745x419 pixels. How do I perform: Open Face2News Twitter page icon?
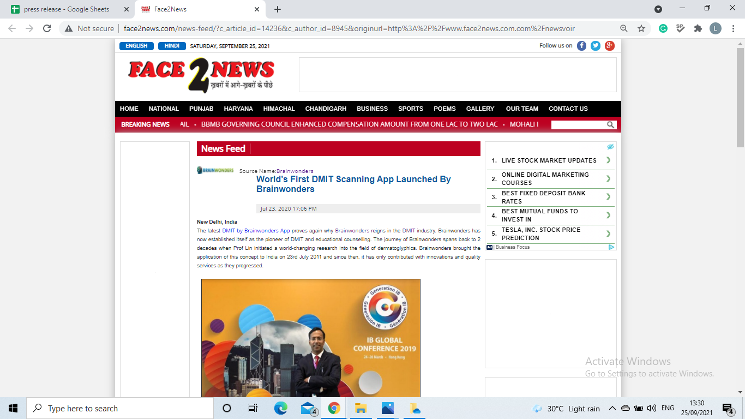(596, 46)
